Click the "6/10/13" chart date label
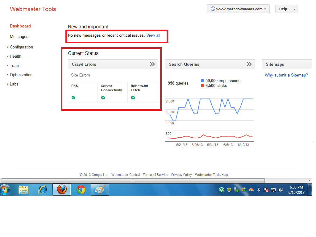Screen dimensions: 316x237 (243, 145)
